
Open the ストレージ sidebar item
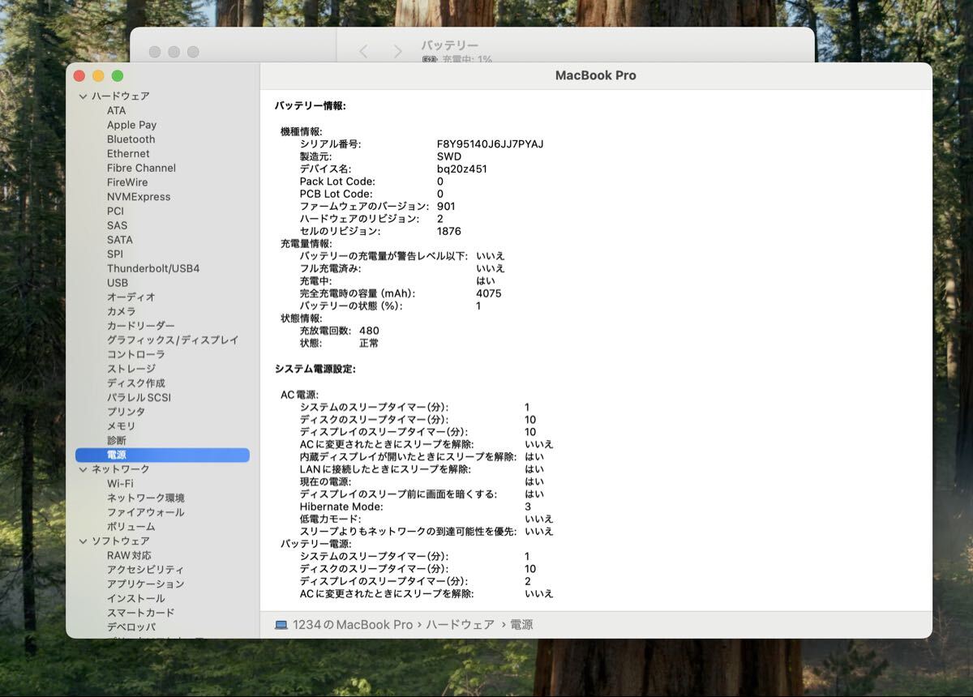[x=131, y=369]
